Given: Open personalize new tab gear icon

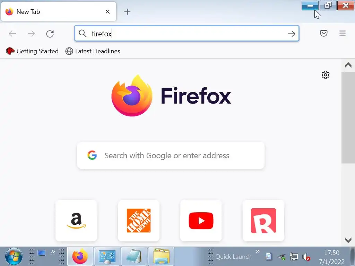Looking at the screenshot, I should (x=325, y=75).
